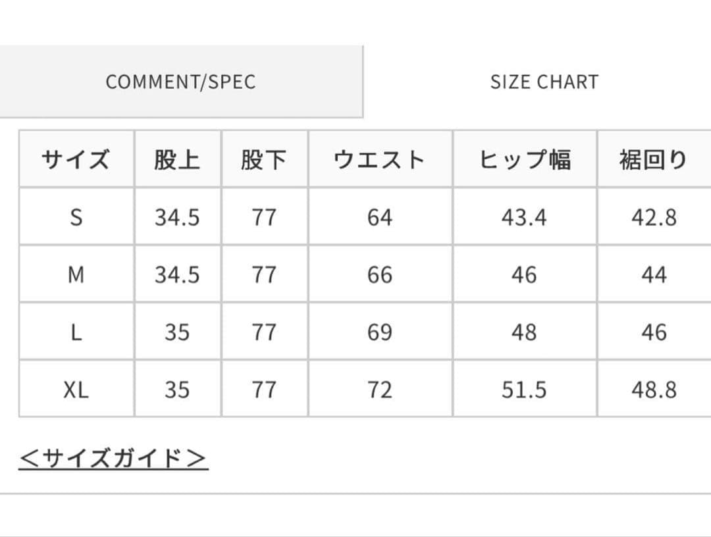Click the S size row label
Image resolution: width=711 pixels, height=537 pixels.
[x=76, y=217]
